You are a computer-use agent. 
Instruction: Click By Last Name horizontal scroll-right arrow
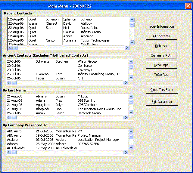pyautogui.click(x=126, y=118)
